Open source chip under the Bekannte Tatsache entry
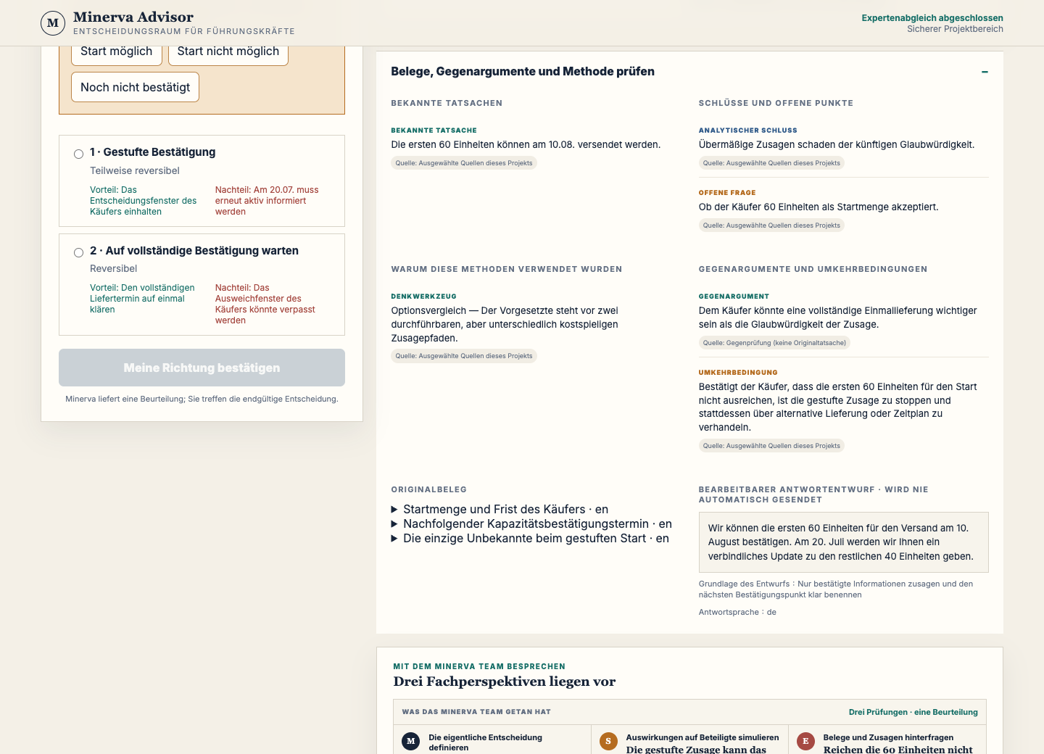Screen dimensions: 1044x754 (464, 163)
